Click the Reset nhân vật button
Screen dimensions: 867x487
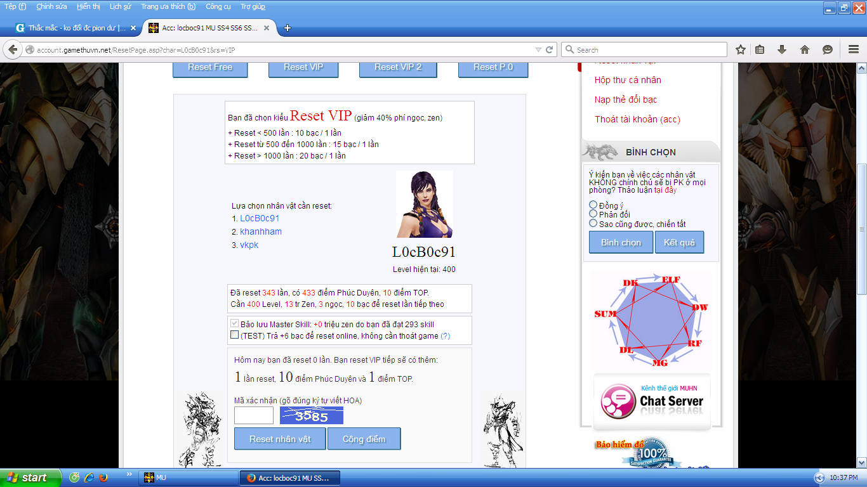pyautogui.click(x=280, y=439)
